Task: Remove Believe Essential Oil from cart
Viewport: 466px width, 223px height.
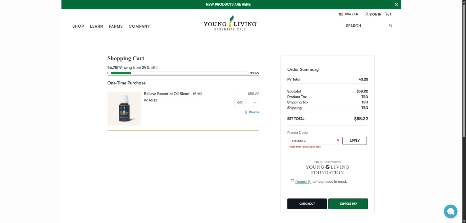Action: pos(252,112)
